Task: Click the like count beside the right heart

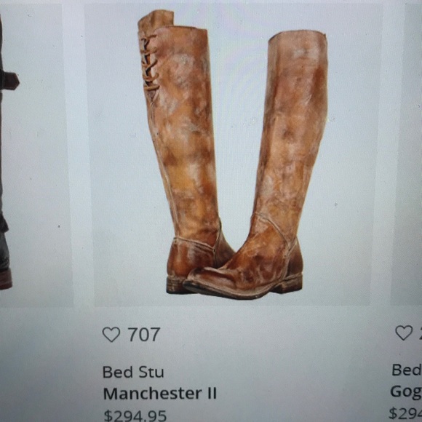Action: click(419, 333)
